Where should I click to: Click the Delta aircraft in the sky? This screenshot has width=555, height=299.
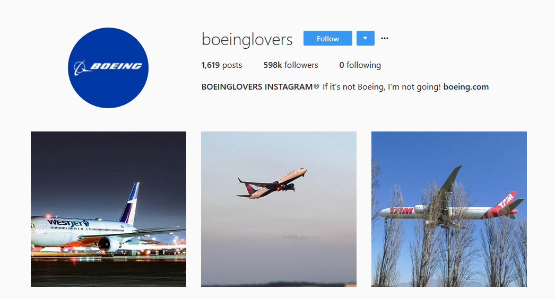click(272, 183)
